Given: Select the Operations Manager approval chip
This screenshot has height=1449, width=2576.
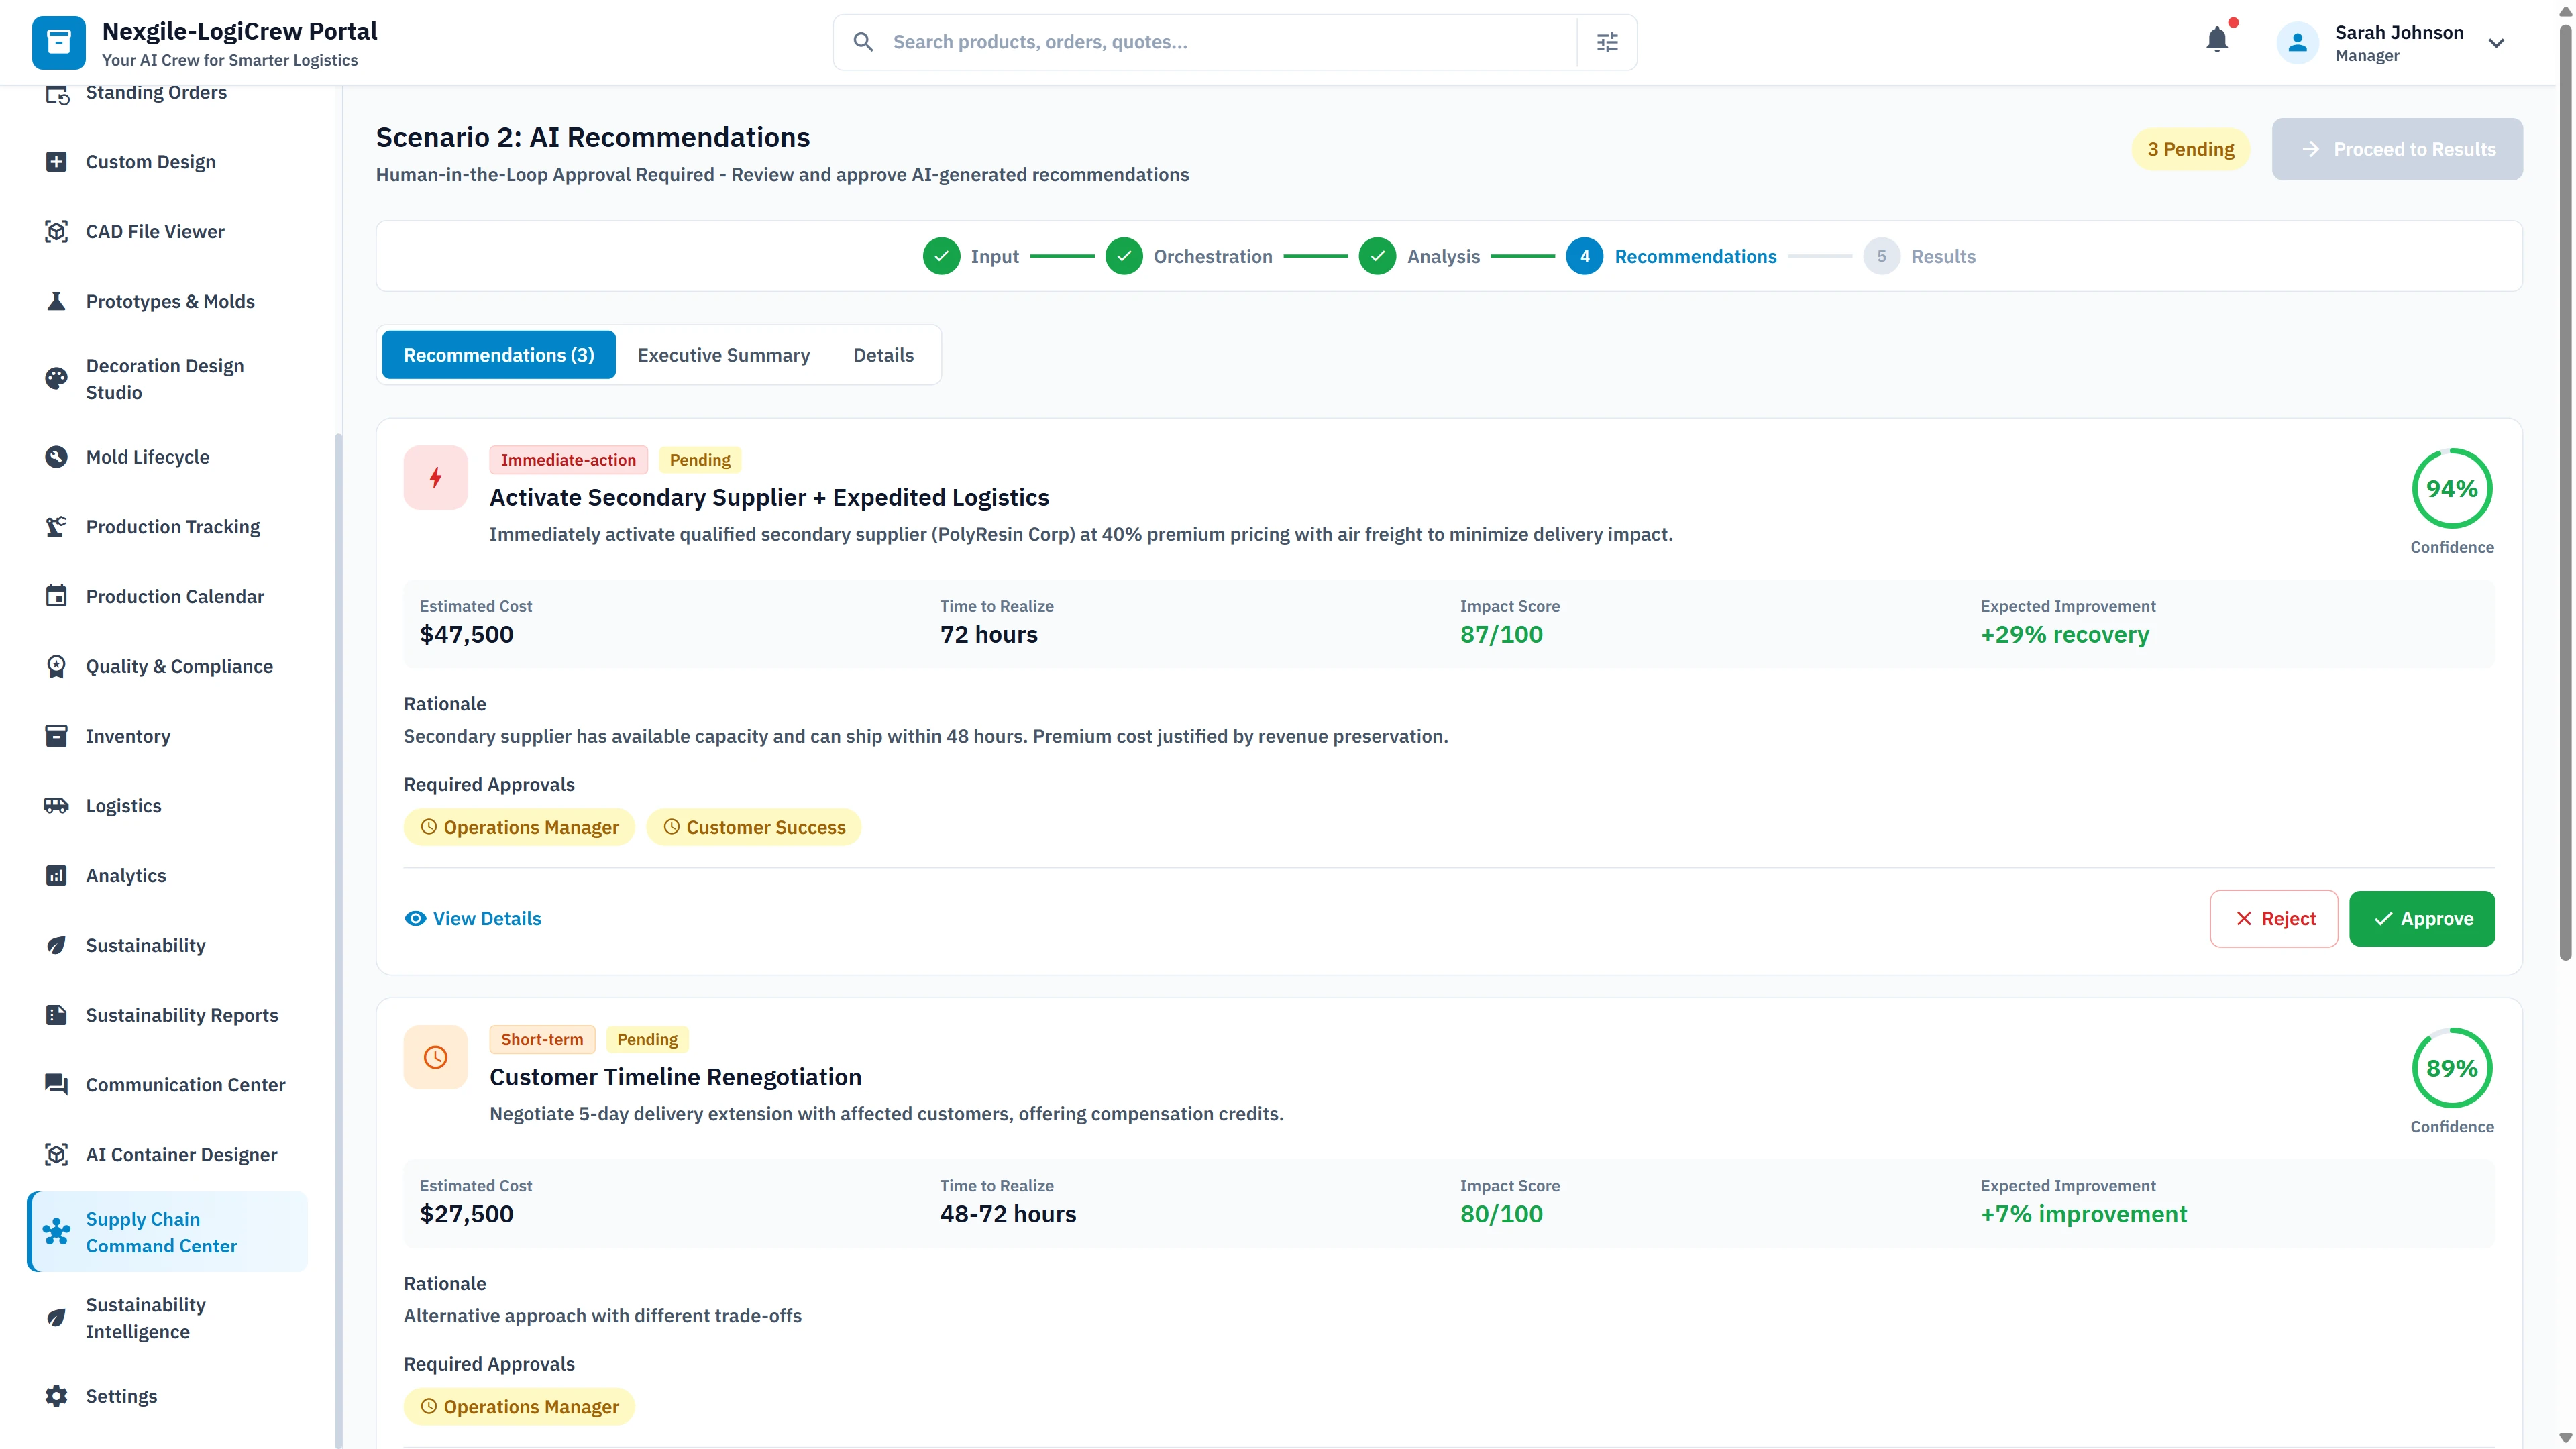Looking at the screenshot, I should tap(518, 827).
